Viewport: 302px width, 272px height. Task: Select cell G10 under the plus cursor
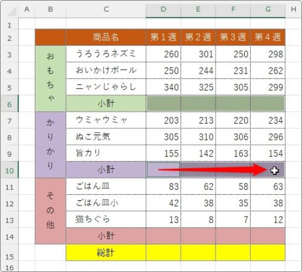268,170
